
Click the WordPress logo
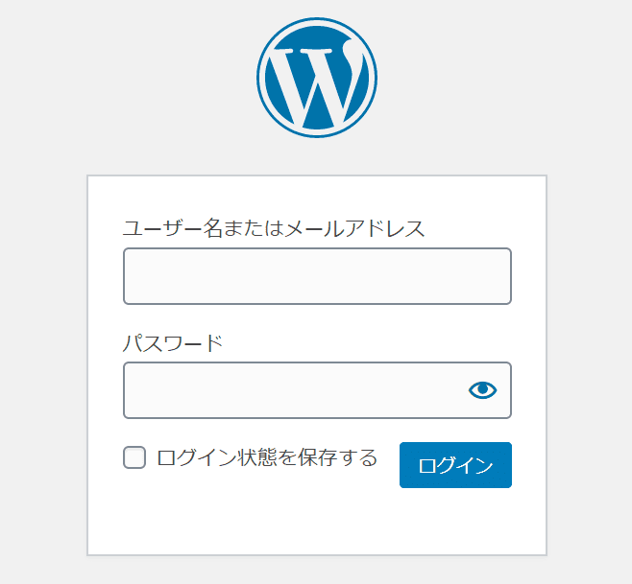tap(316, 78)
